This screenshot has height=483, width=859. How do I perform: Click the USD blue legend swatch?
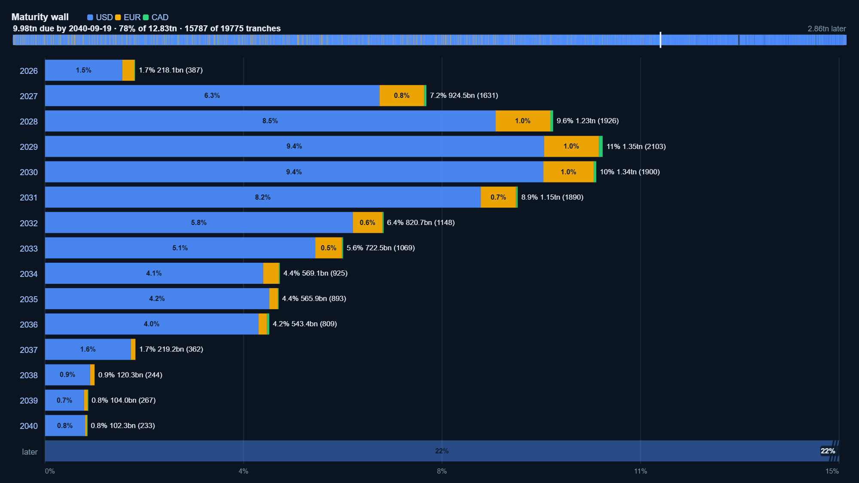[x=90, y=18]
